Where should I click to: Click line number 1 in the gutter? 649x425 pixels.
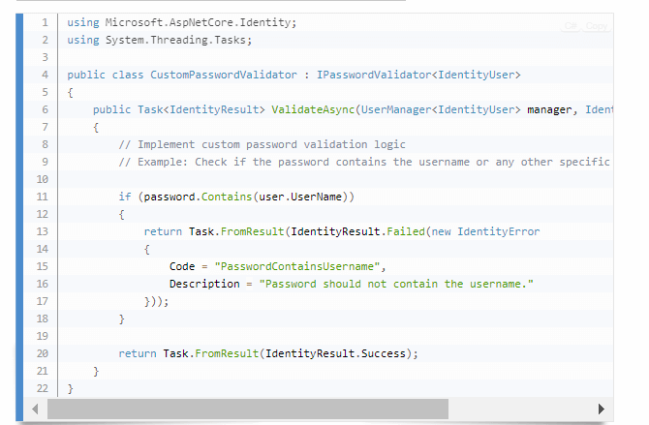44,22
